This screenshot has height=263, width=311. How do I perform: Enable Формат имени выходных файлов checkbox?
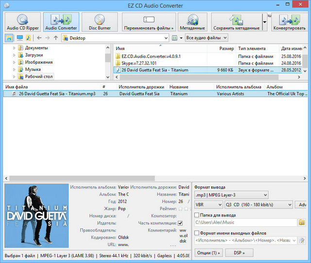(x=197, y=233)
